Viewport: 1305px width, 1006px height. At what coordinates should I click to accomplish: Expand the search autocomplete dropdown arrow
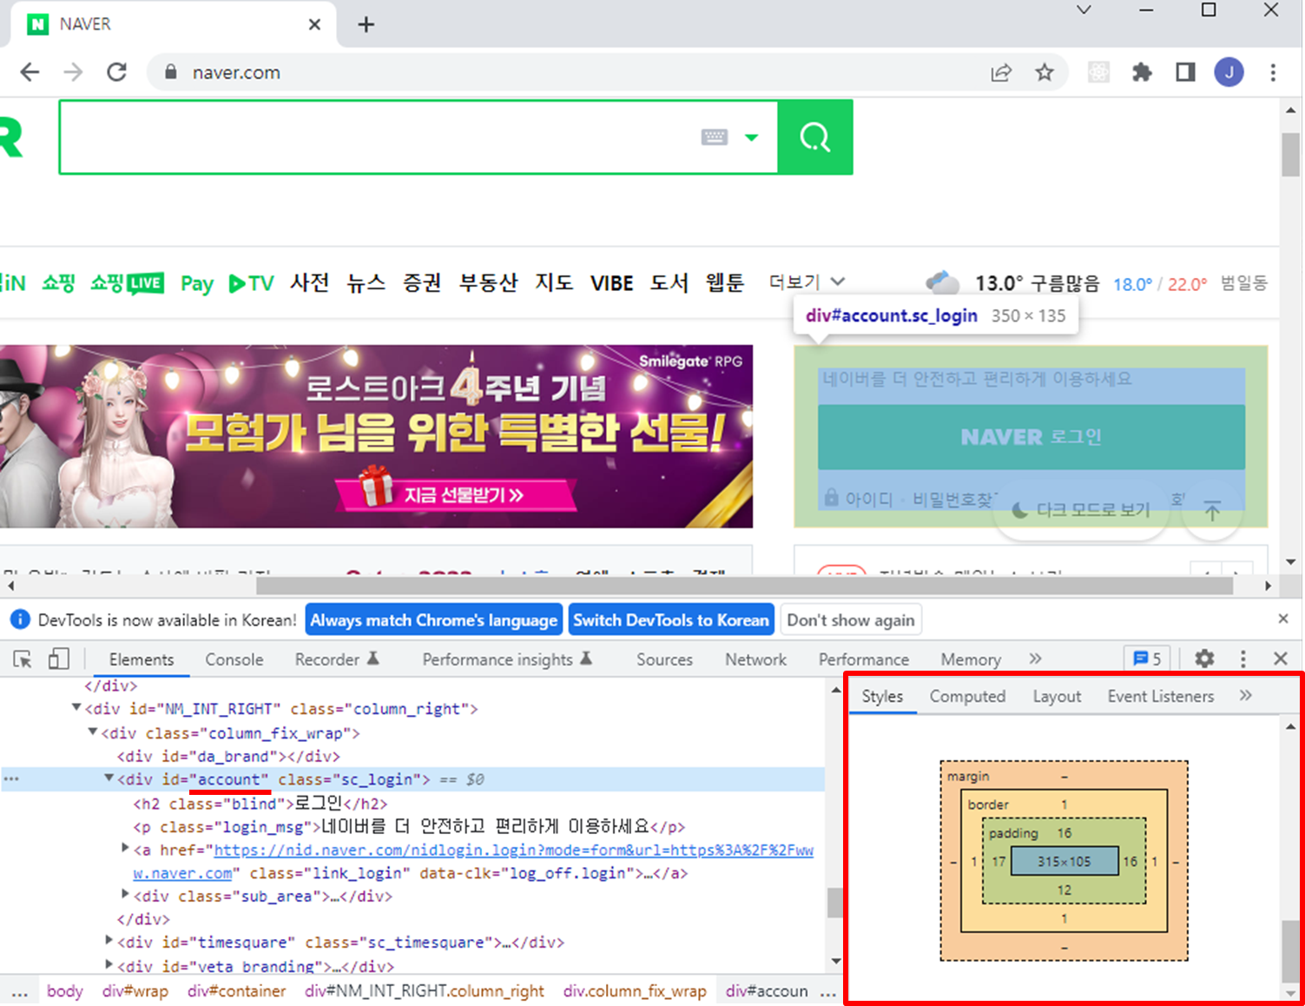click(x=752, y=137)
